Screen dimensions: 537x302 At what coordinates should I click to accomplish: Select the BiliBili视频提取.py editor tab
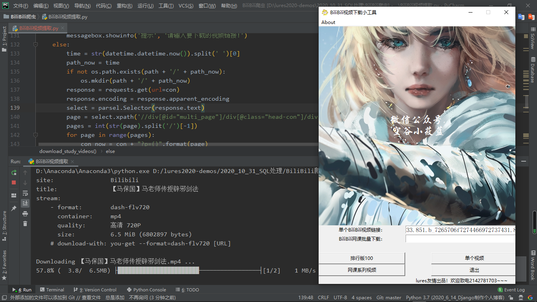click(x=39, y=28)
